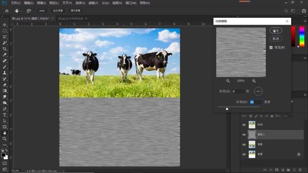Hide the top layer via eye icon
Screen dimensions: 308x173
click(244, 125)
